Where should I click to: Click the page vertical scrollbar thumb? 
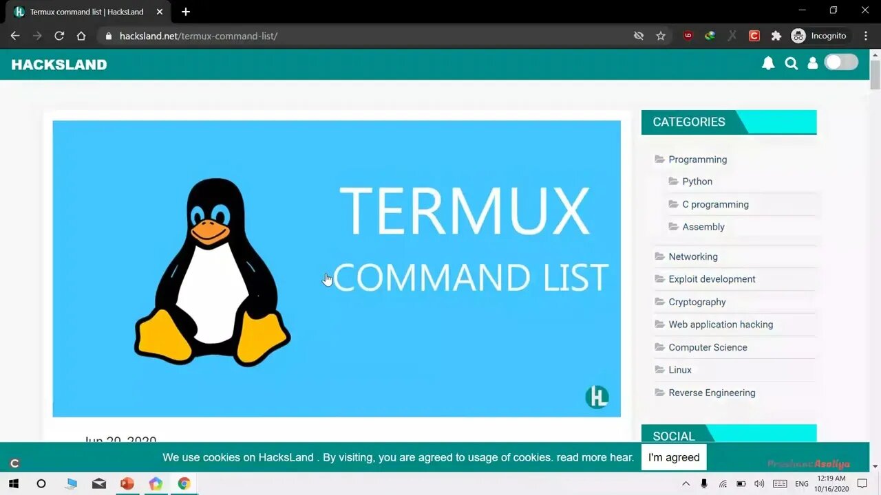875,75
